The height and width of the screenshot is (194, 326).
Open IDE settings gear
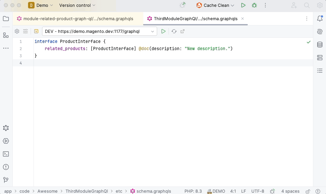pos(320,6)
